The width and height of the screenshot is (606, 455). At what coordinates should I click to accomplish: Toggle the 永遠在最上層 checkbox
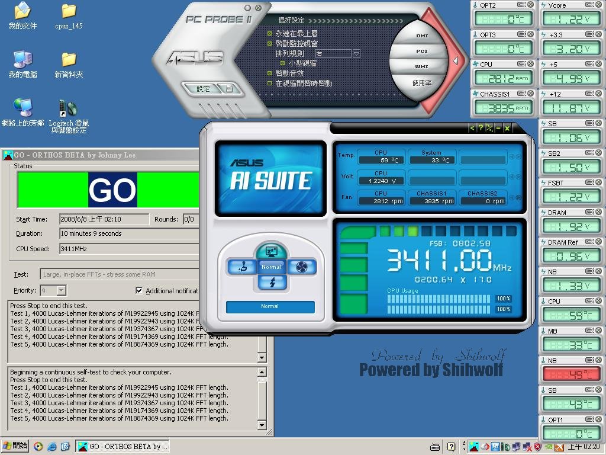tap(270, 34)
